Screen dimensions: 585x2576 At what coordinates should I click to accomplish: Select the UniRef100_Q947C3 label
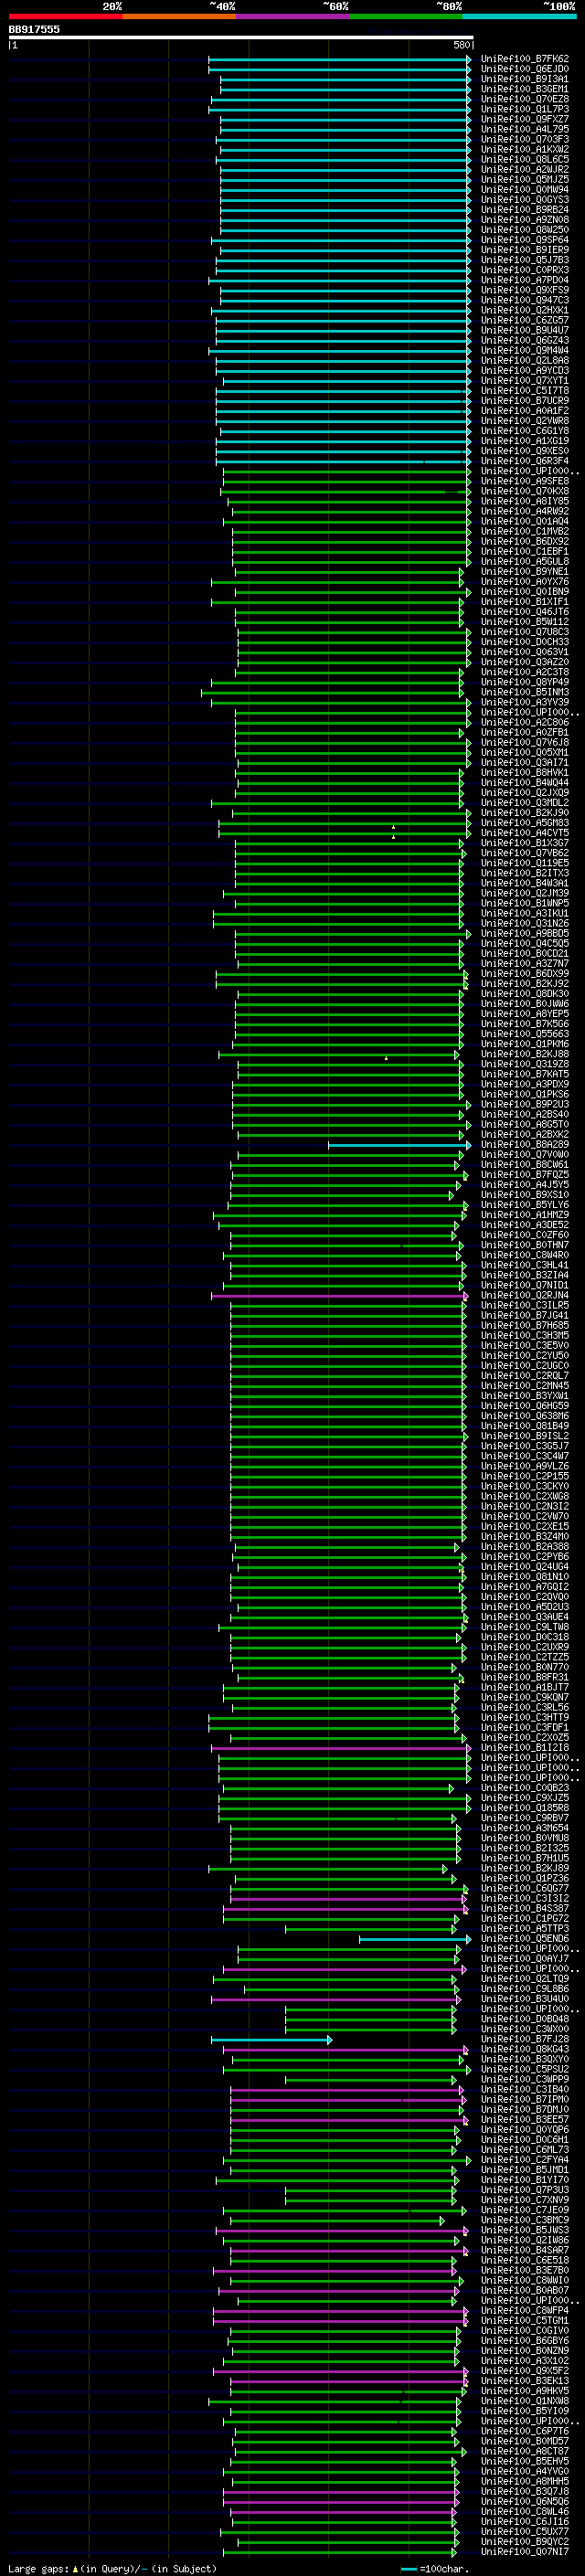525,301
